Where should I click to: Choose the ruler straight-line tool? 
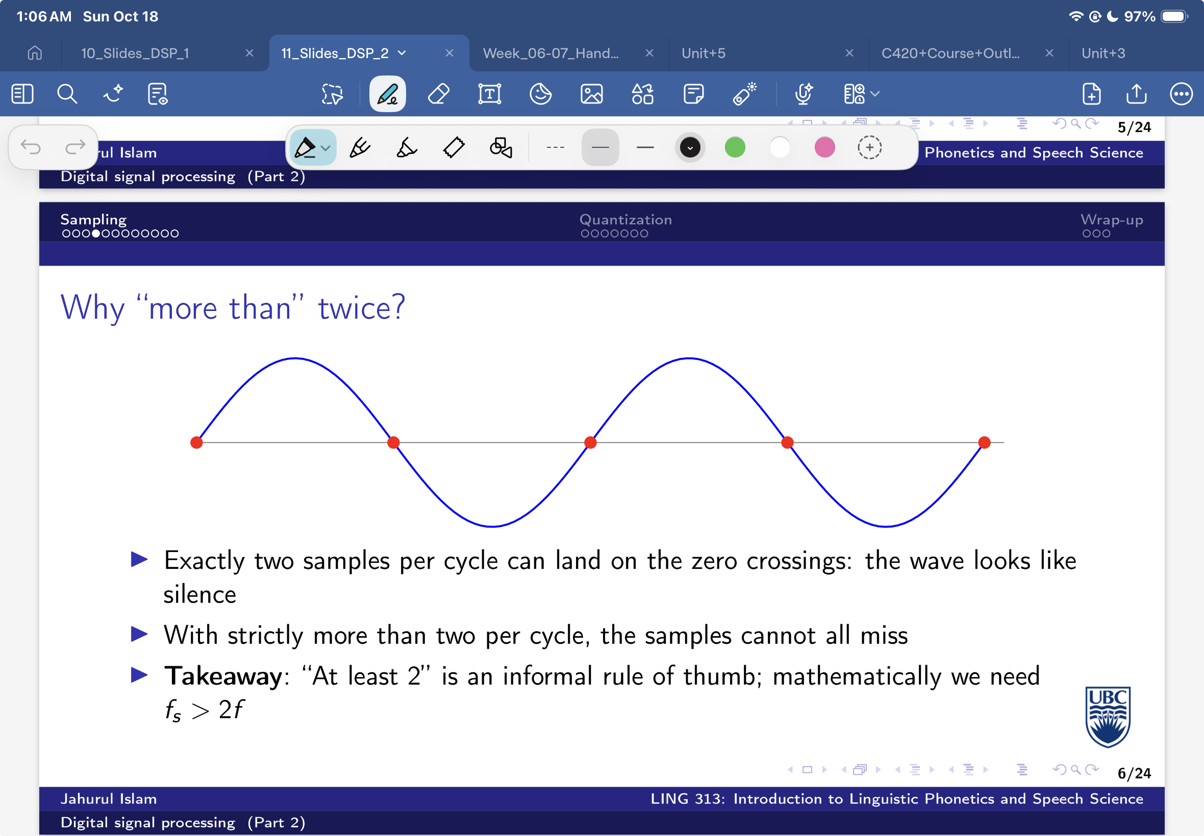click(x=454, y=148)
